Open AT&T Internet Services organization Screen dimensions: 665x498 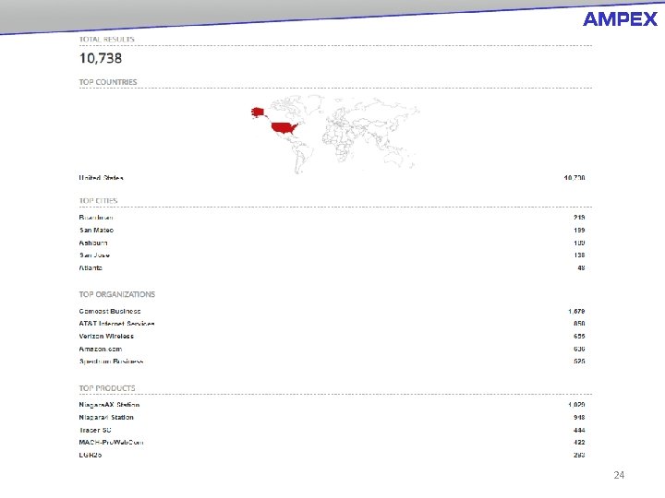coord(116,324)
